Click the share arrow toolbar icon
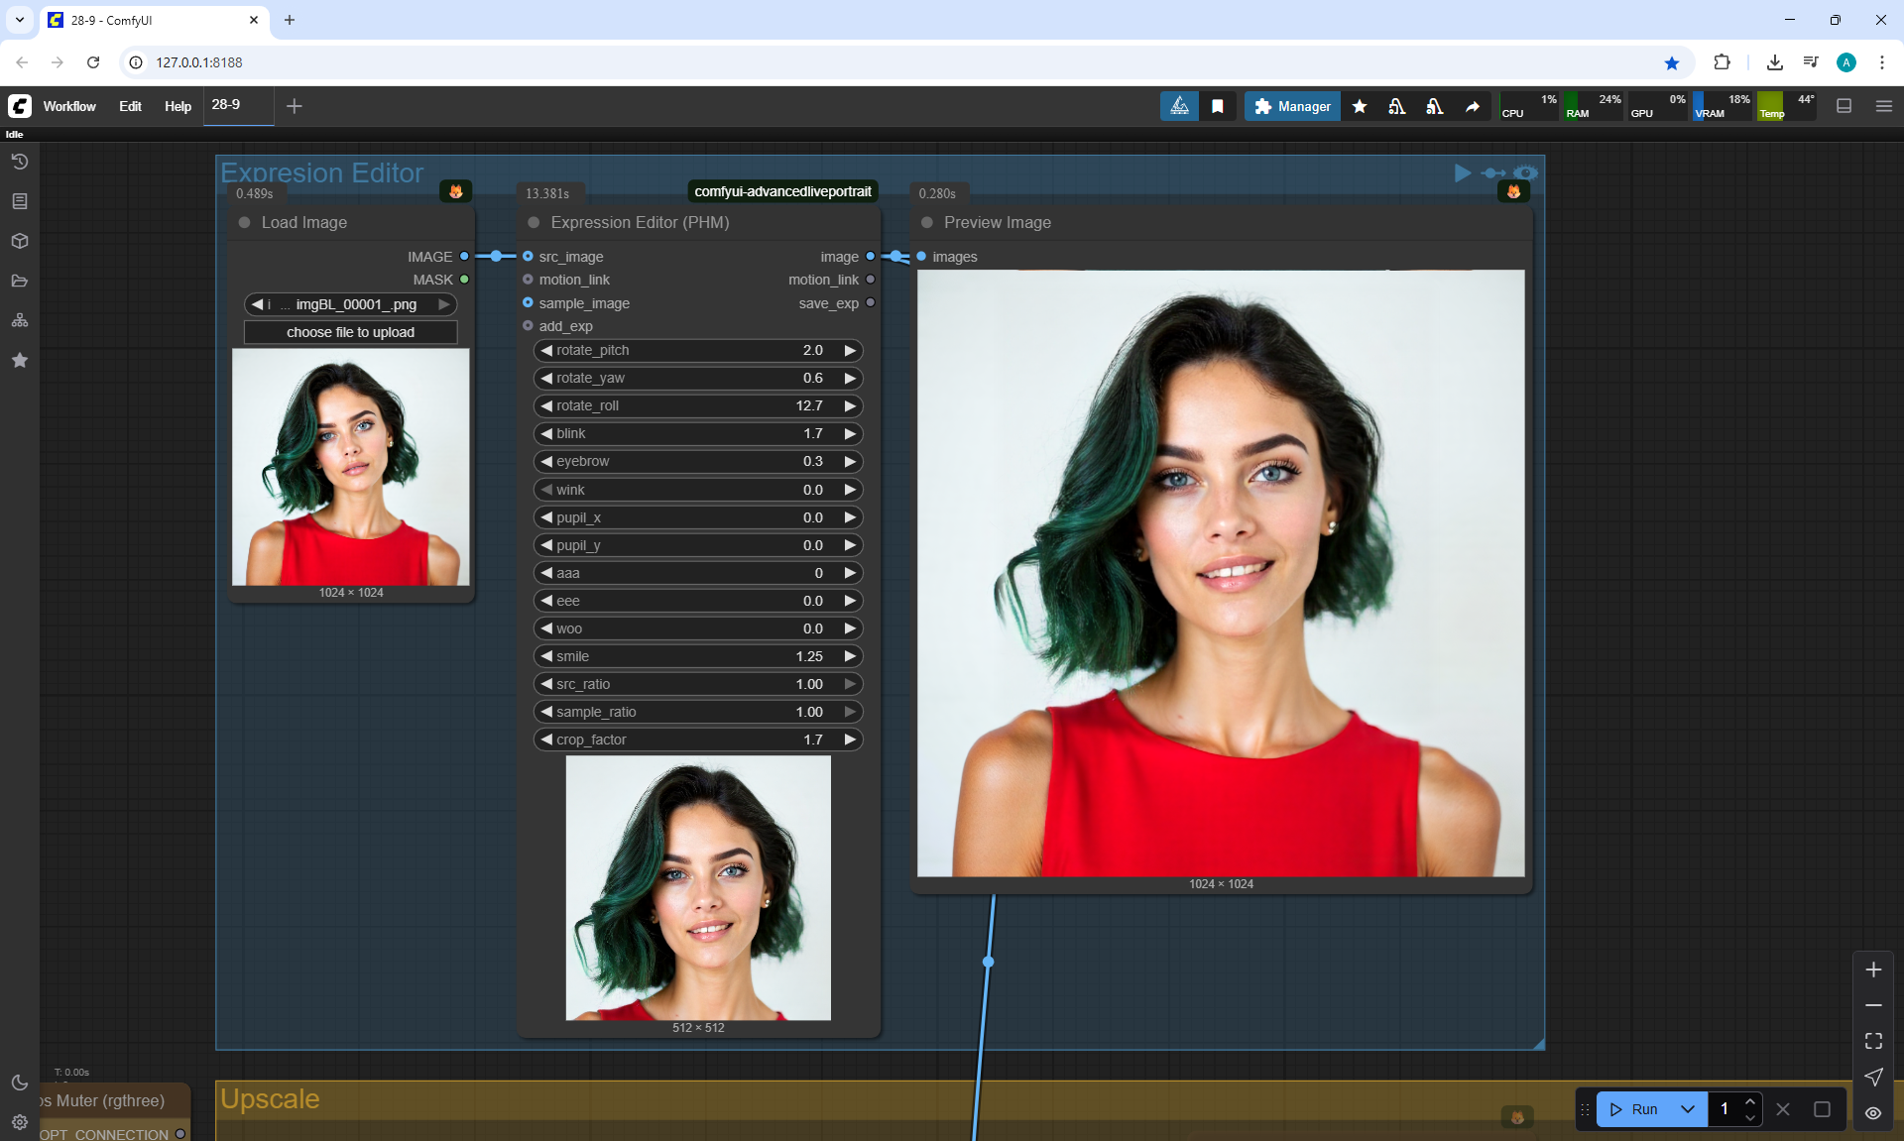The height and width of the screenshot is (1141, 1904). (1473, 106)
